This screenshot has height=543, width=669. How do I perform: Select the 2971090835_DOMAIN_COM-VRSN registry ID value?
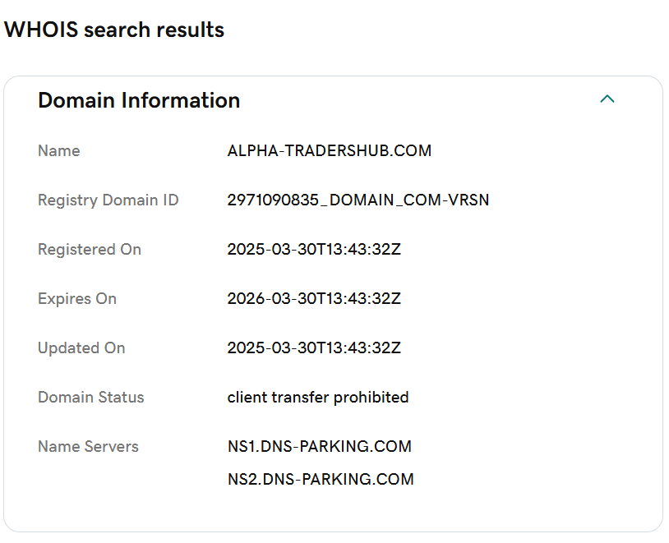pos(358,200)
